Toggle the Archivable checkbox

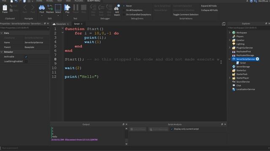point(26,57)
